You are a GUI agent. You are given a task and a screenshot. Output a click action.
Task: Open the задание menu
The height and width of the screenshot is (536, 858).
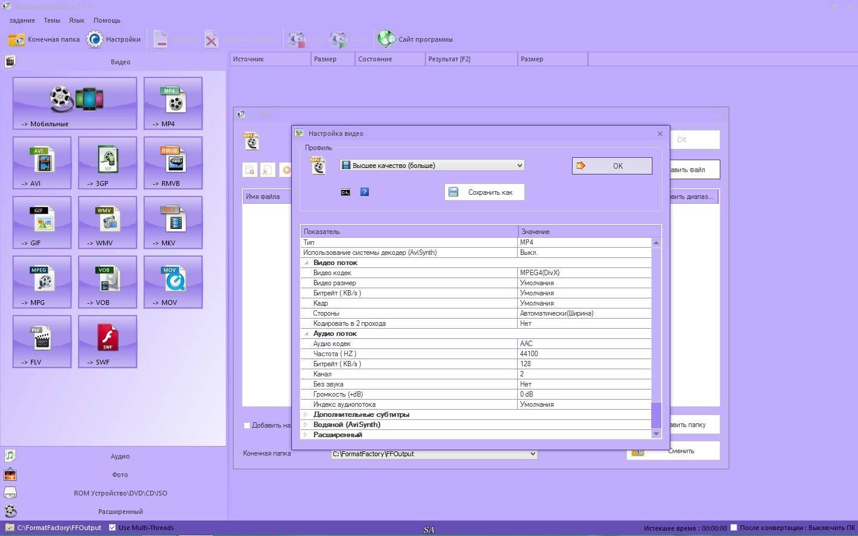(x=22, y=20)
